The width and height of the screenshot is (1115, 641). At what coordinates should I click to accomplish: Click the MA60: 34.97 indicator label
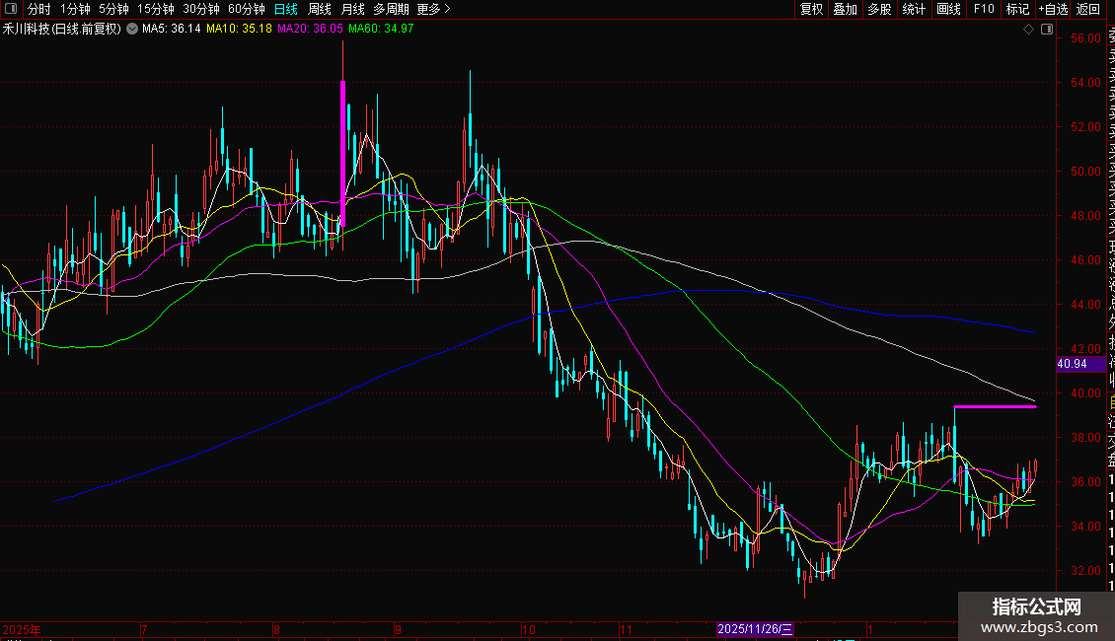click(x=381, y=29)
